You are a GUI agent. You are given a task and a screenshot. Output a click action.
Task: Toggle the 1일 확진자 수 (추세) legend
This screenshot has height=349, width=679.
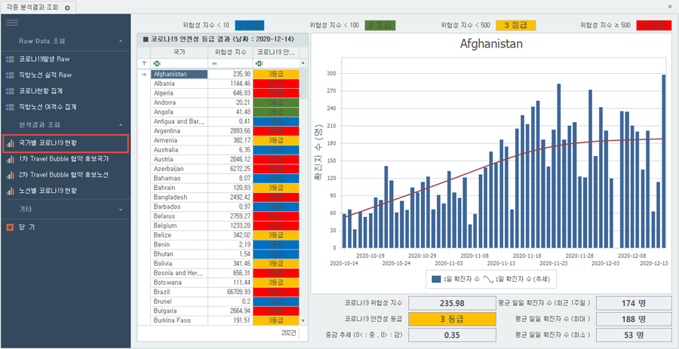pyautogui.click(x=517, y=280)
